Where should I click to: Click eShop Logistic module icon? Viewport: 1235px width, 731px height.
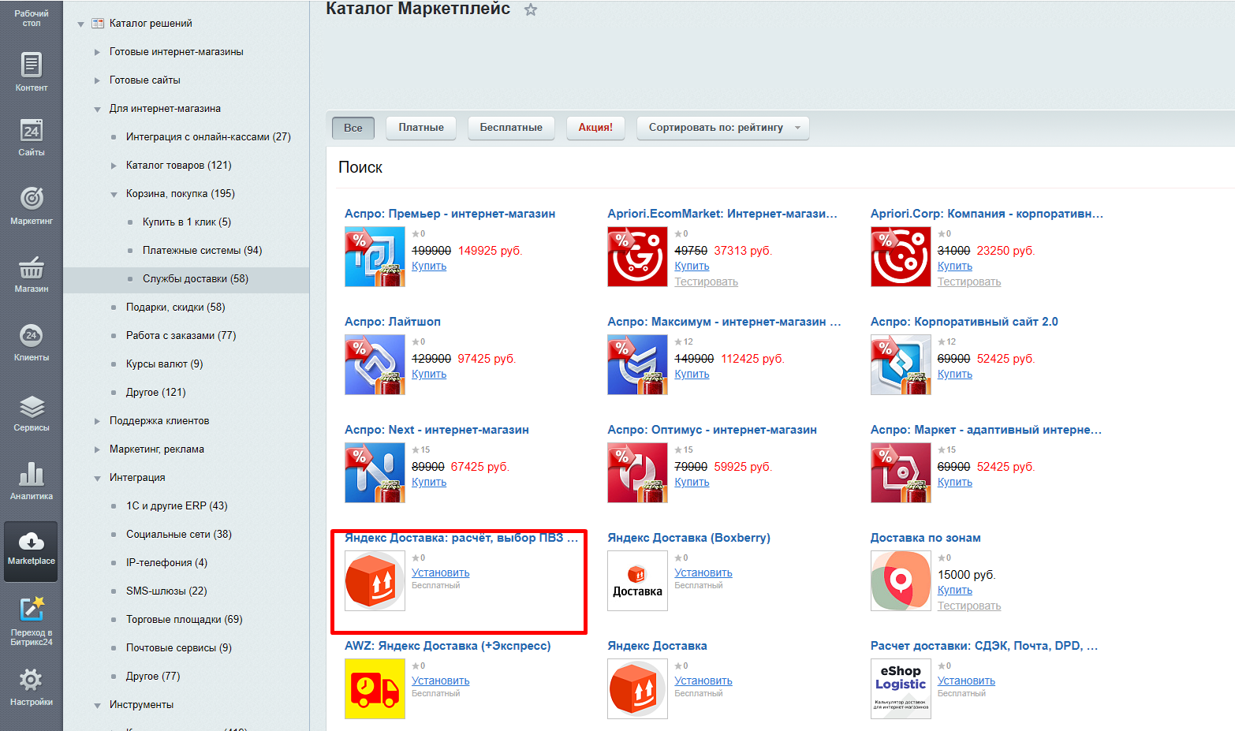point(901,688)
